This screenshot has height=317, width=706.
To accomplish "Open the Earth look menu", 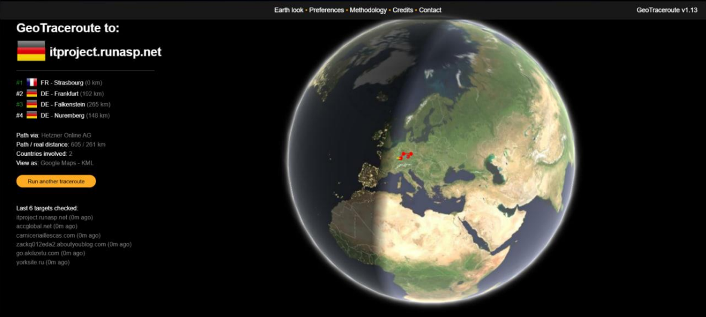I will 289,10.
